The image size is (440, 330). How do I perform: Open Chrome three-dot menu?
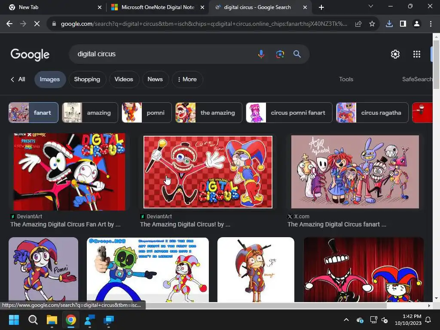click(x=431, y=24)
